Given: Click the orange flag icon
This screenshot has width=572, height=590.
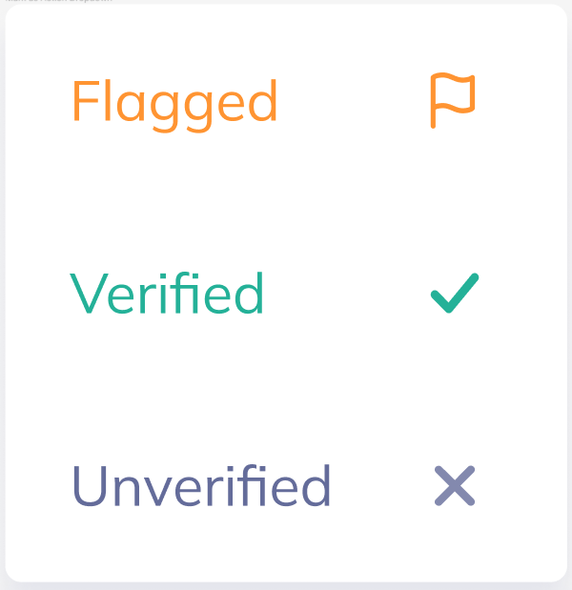Looking at the screenshot, I should (x=453, y=100).
